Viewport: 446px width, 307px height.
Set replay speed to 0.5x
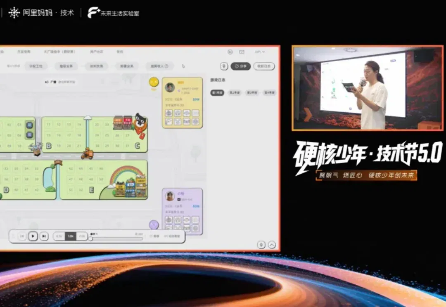59,236
